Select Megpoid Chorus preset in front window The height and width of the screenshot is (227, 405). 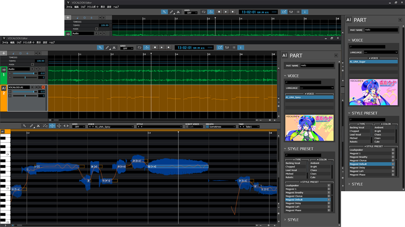tap(307, 196)
